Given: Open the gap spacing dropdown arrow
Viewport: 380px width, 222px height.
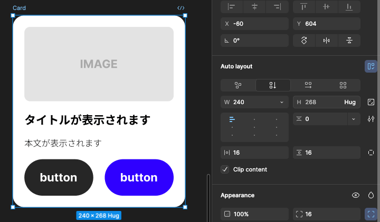Looking at the screenshot, I should [x=354, y=119].
